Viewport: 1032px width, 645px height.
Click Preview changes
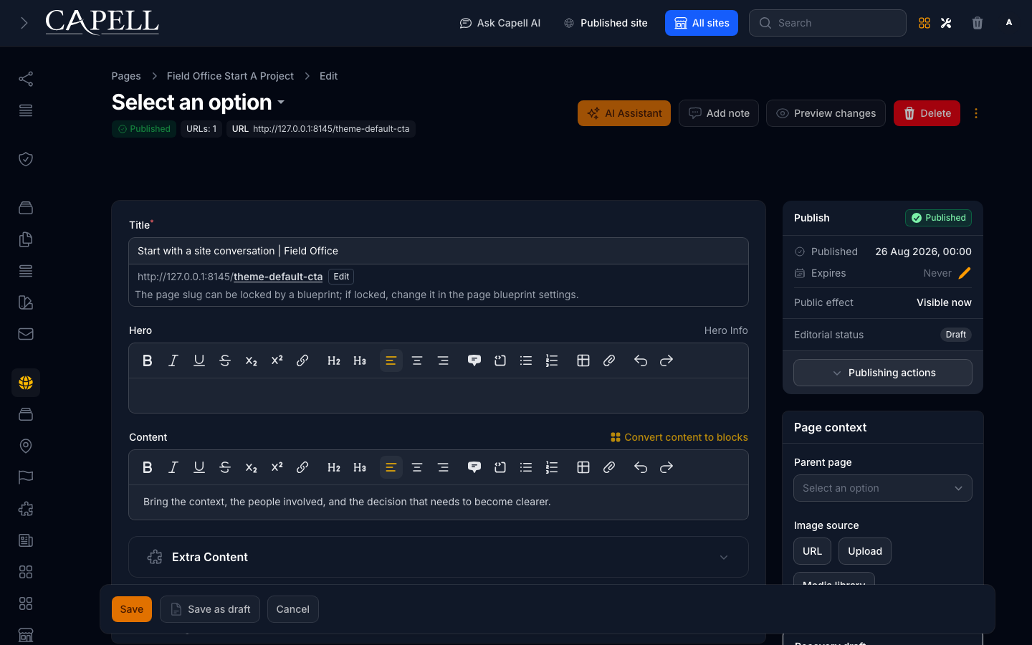(x=826, y=113)
